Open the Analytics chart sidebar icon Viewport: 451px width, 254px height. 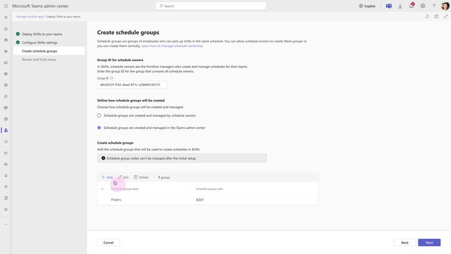point(6,153)
